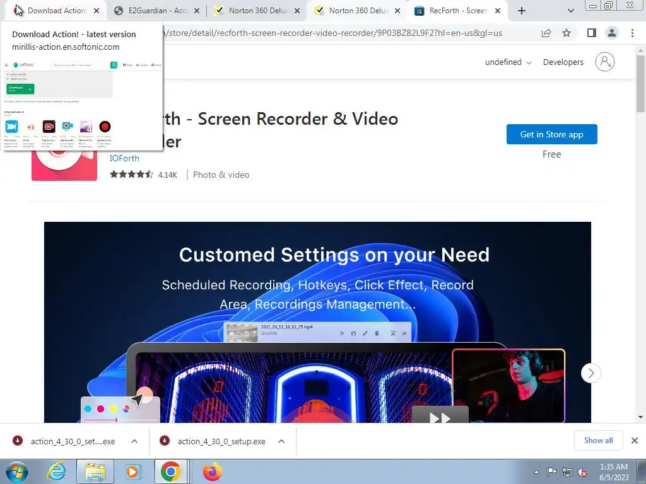Click the share this page icon
The image size is (646, 484).
(546, 33)
